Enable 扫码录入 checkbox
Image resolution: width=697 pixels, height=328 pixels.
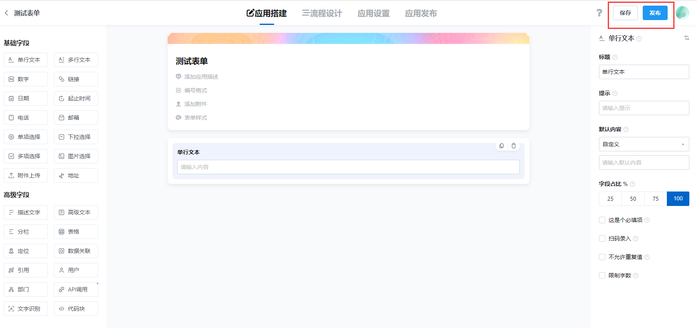[x=602, y=238]
